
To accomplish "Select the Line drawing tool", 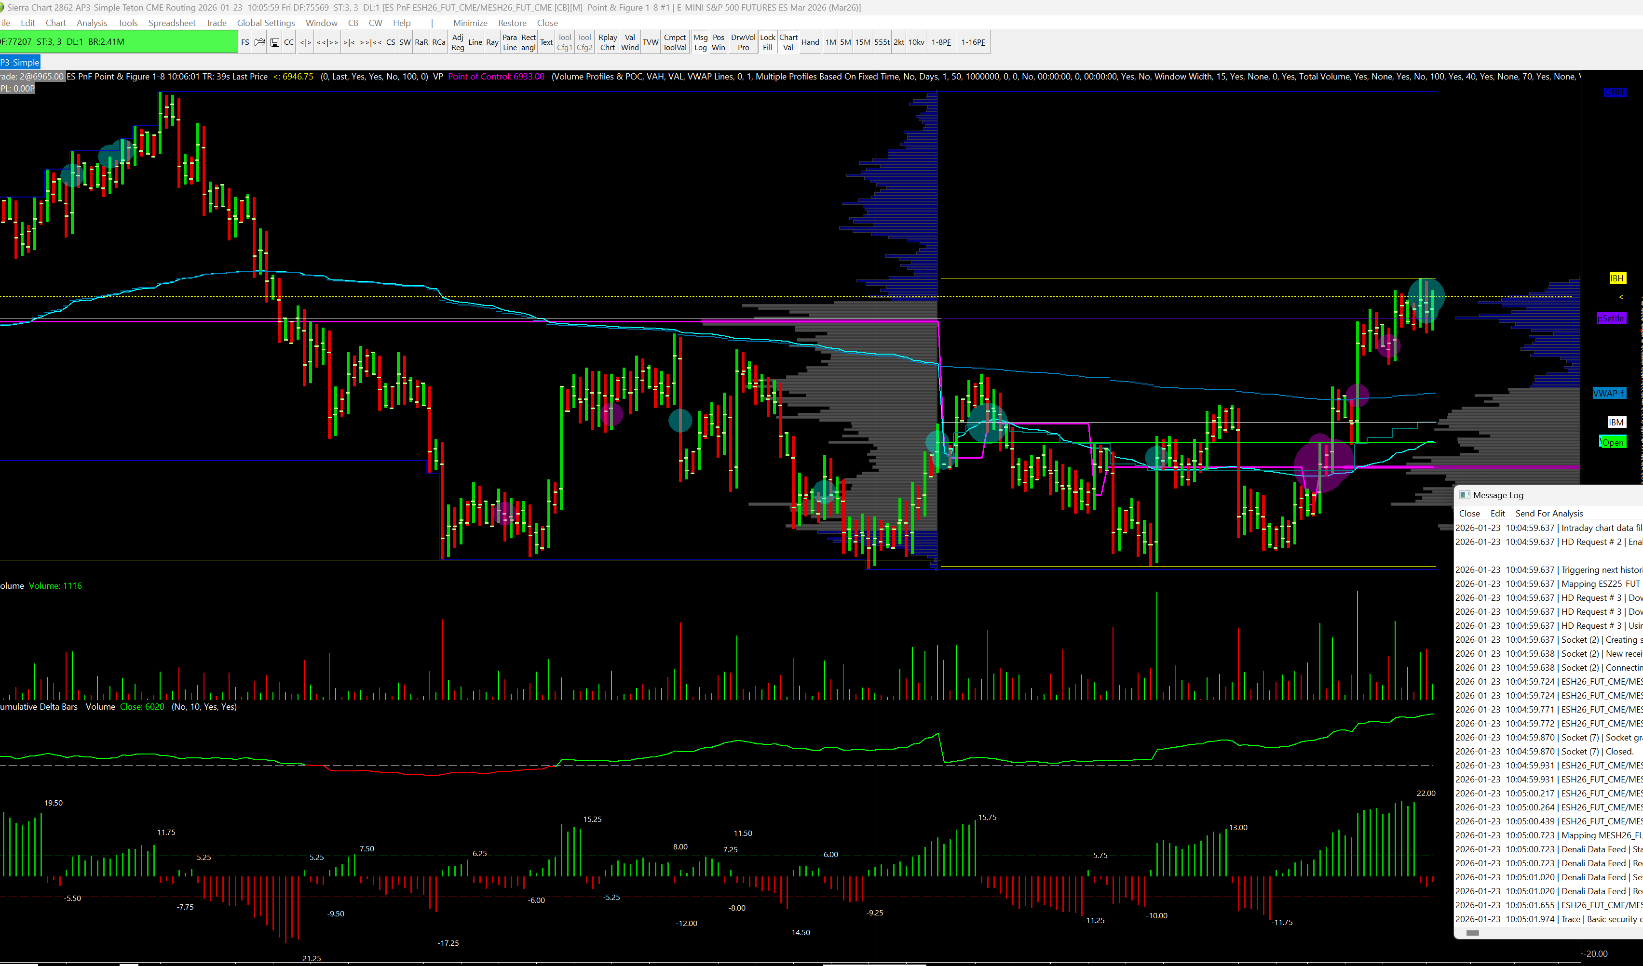I will pyautogui.click(x=475, y=42).
